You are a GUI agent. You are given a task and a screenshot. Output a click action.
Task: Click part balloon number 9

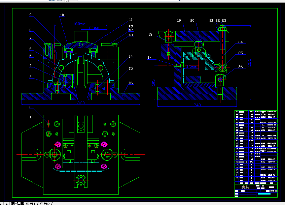[30, 15]
